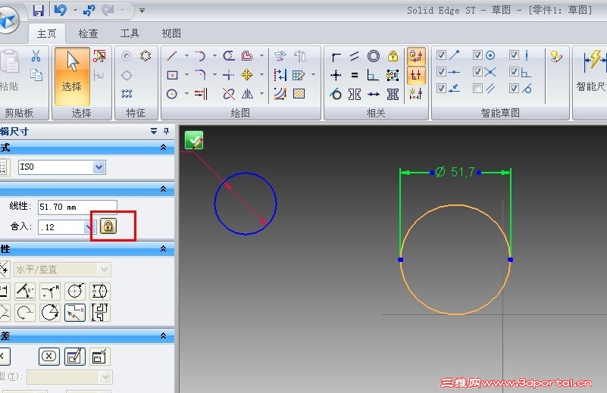Apply the Parallel relationship icon

click(355, 56)
